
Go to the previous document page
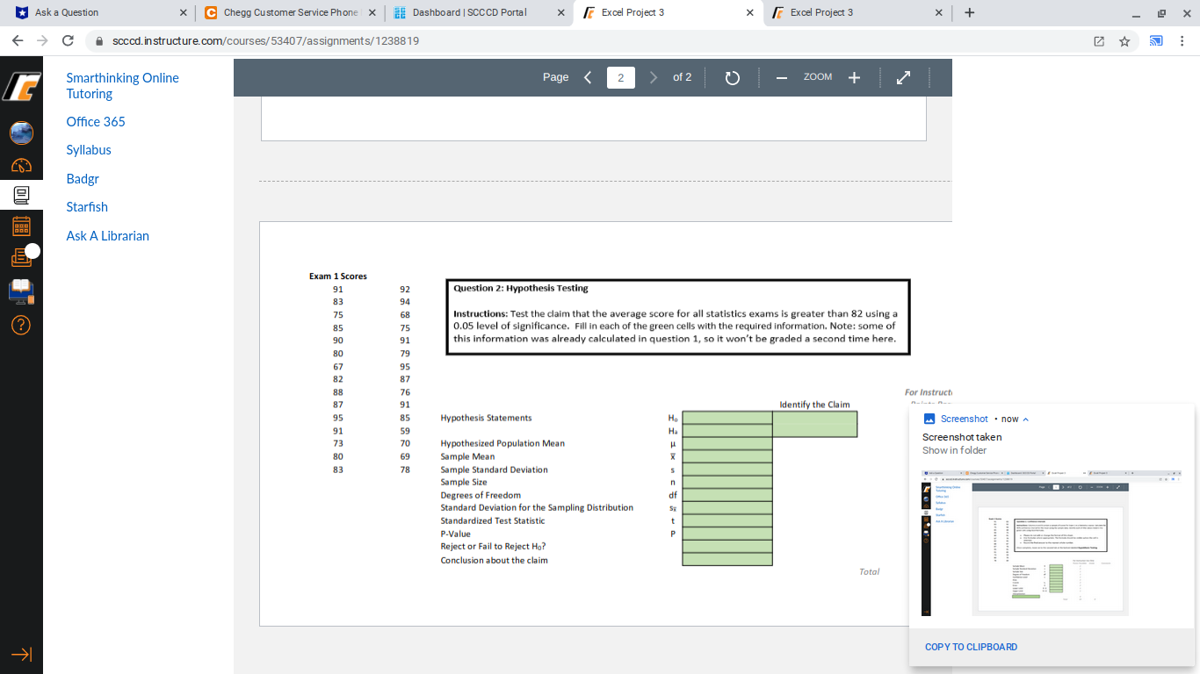(x=588, y=77)
